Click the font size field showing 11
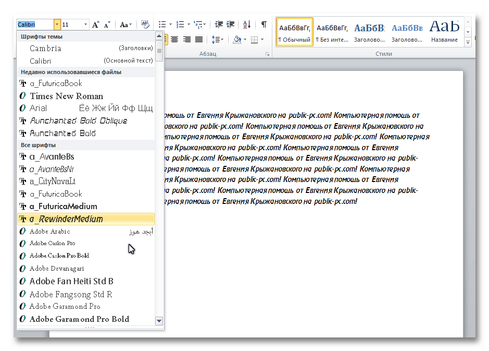This screenshot has width=489, height=351. [x=72, y=25]
